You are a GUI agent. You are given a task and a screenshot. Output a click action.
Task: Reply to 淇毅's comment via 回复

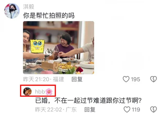pyautogui.click(x=77, y=79)
